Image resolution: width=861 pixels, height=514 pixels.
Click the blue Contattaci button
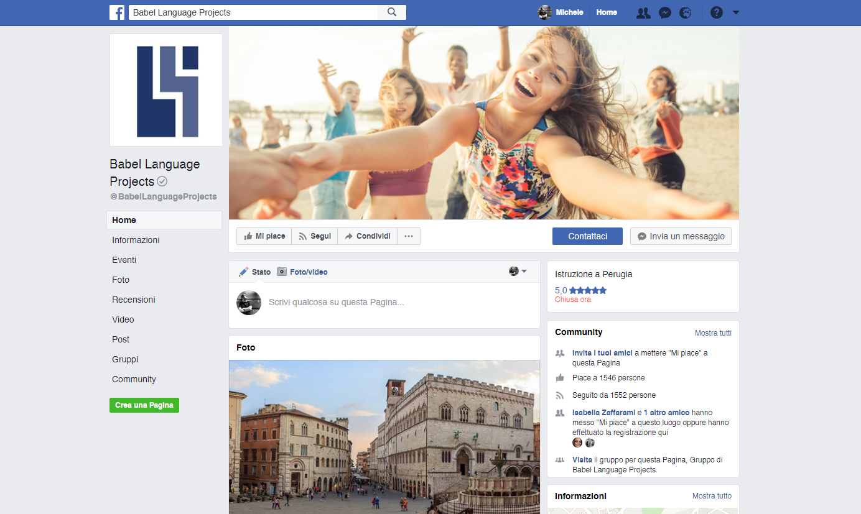pyautogui.click(x=588, y=236)
